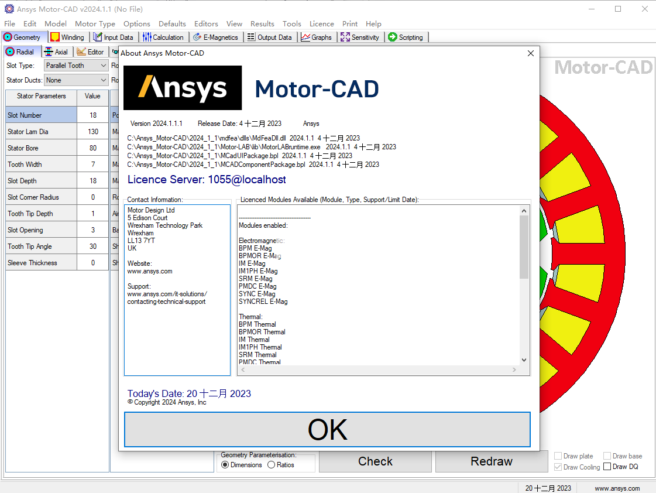Viewport: 656px width, 493px height.
Task: Open the Editors menu
Action: pyautogui.click(x=206, y=24)
